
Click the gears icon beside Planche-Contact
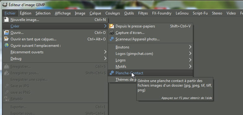point(112,73)
